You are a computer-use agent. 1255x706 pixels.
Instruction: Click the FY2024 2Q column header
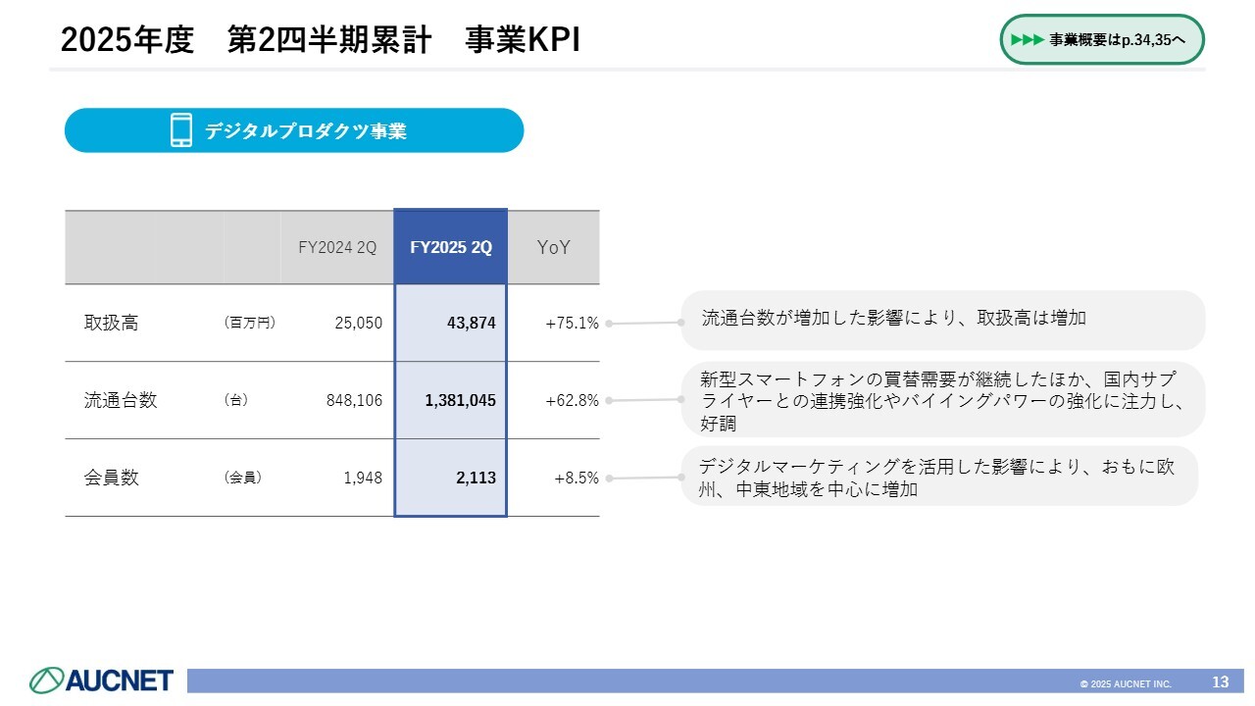(337, 247)
